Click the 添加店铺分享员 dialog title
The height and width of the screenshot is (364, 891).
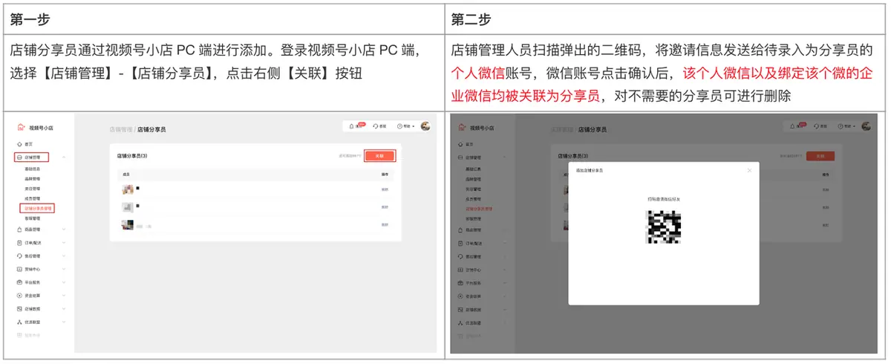(590, 170)
